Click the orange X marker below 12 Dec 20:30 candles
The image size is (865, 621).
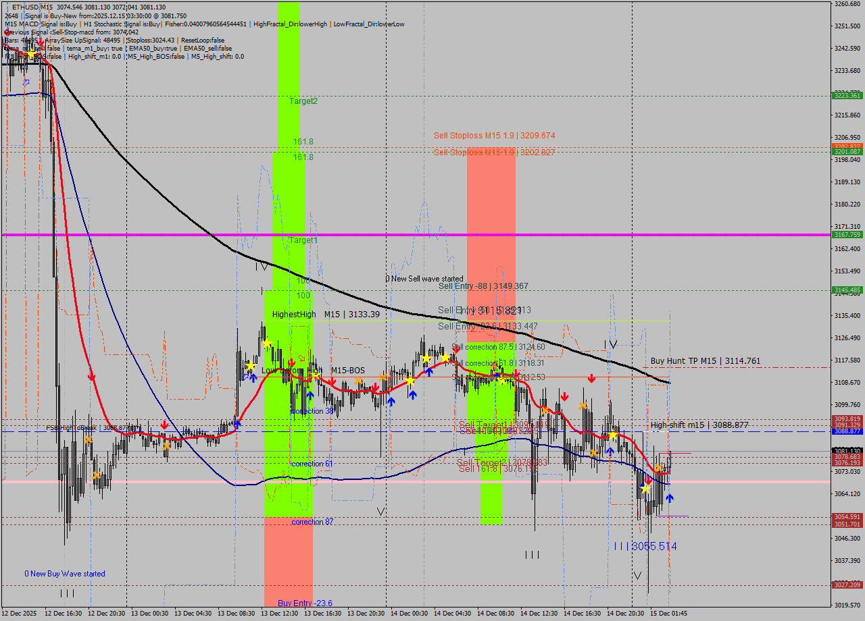pyautogui.click(x=95, y=477)
